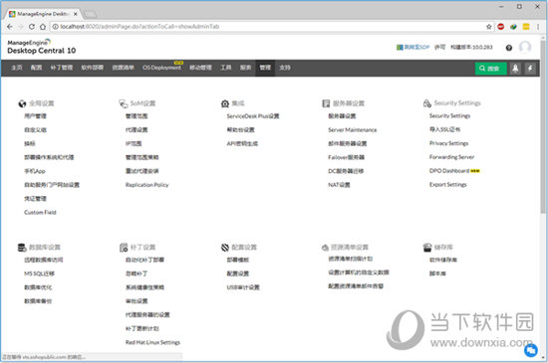The image size is (548, 363).
Task: Reload the page with the refresh icon
Action: point(32,27)
